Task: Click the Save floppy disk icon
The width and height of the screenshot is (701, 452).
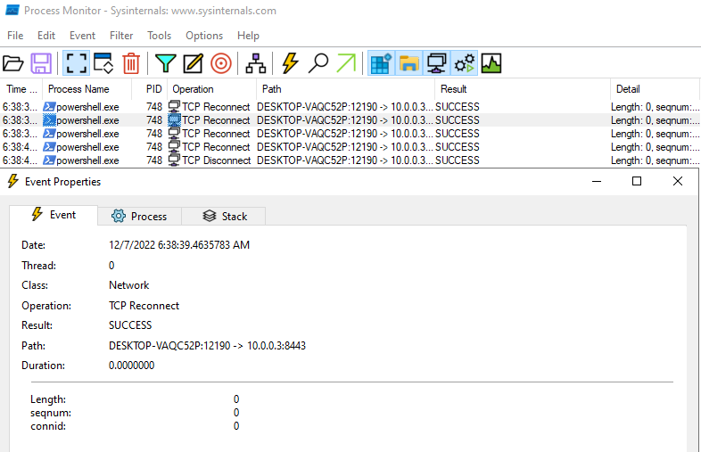Action: pyautogui.click(x=41, y=63)
